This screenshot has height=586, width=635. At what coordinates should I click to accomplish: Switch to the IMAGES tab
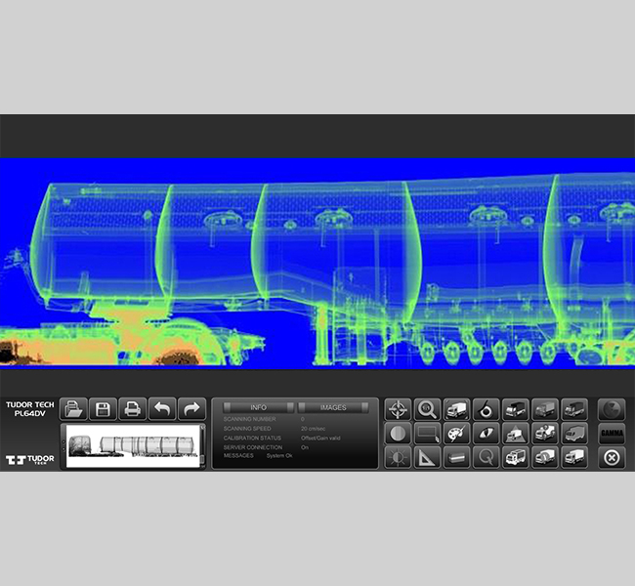(x=333, y=406)
